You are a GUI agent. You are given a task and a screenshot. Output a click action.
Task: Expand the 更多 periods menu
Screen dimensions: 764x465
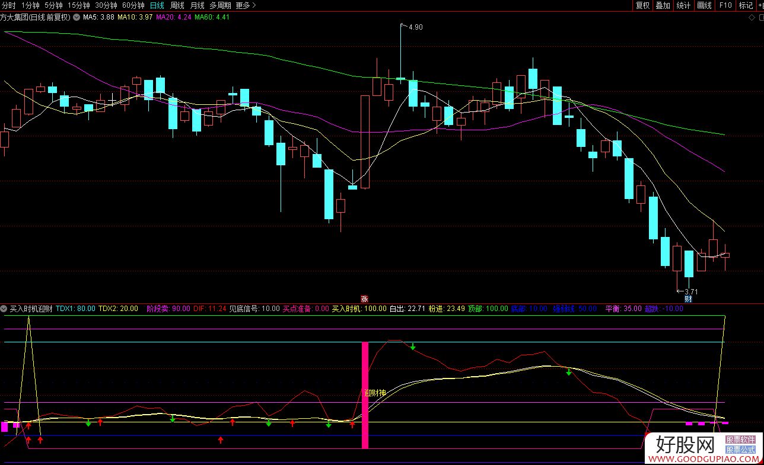(246, 5)
